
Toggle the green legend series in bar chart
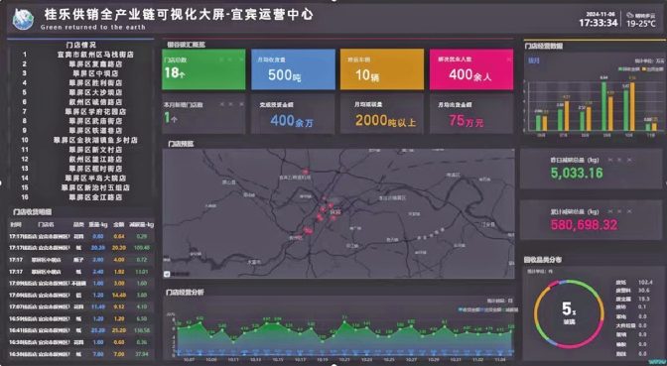(x=629, y=68)
